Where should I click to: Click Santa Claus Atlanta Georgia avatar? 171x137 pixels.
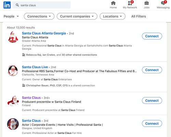pos(13,37)
